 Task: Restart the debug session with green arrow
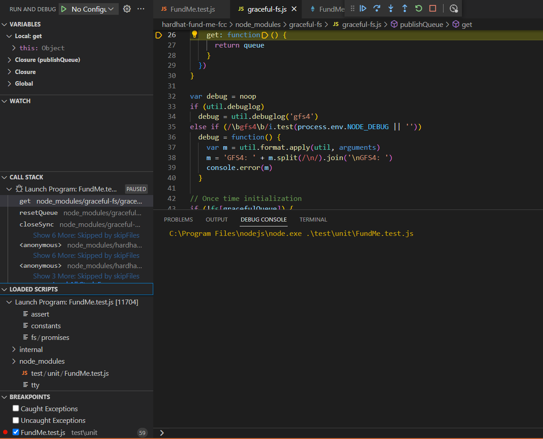point(418,9)
